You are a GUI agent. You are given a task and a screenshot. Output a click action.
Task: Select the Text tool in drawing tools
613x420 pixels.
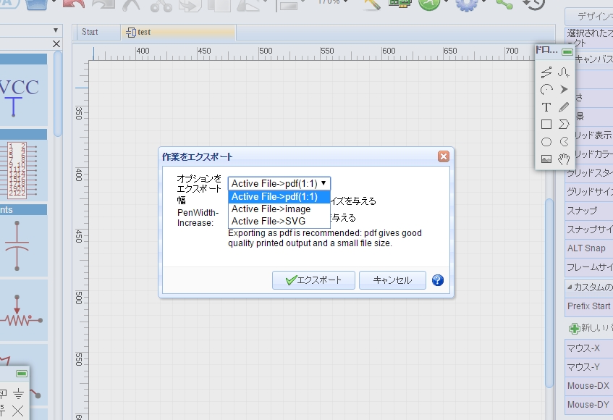click(x=546, y=107)
